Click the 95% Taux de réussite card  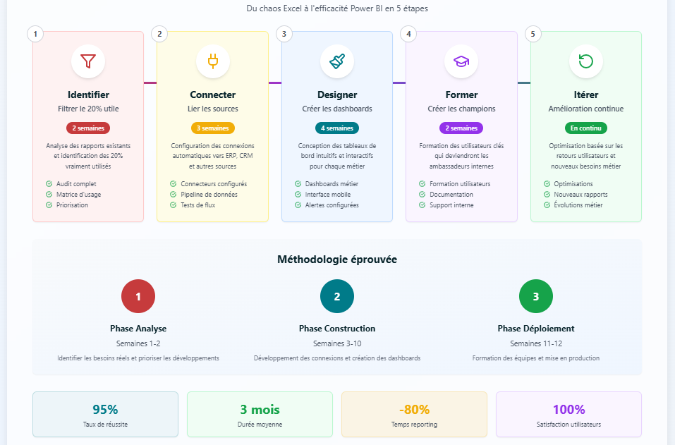click(x=105, y=415)
